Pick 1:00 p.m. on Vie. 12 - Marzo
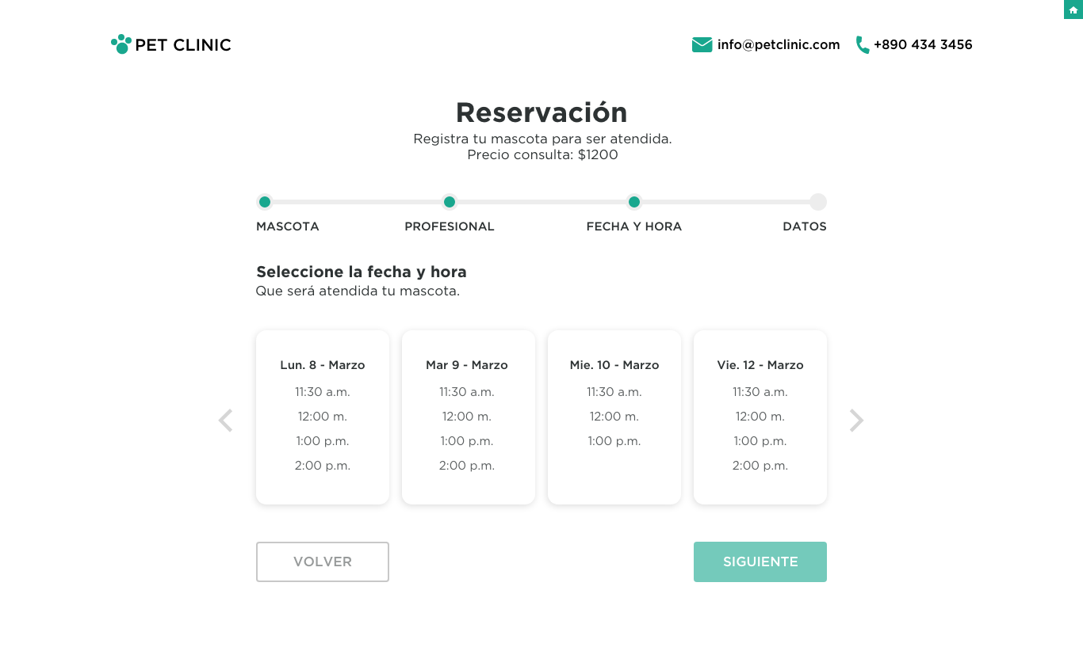Viewport: 1083px width, 651px height. coord(760,441)
